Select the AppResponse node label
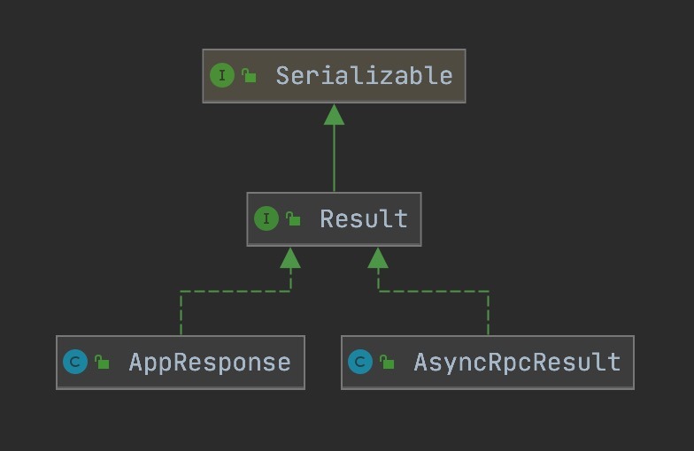Screen dimensions: 694x451 (x=210, y=362)
